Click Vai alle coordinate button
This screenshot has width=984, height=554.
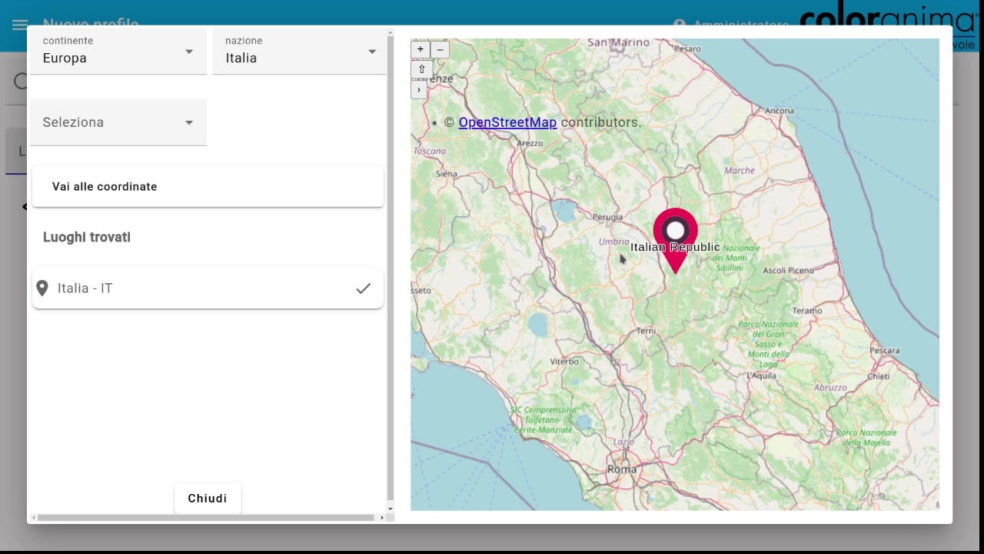[x=208, y=186]
